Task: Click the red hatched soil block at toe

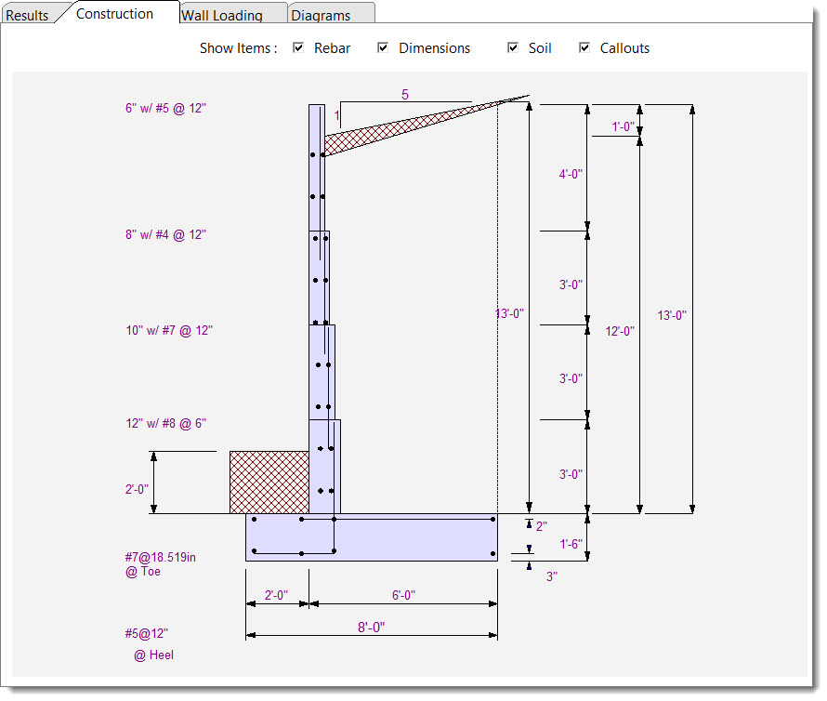Action: (x=269, y=482)
